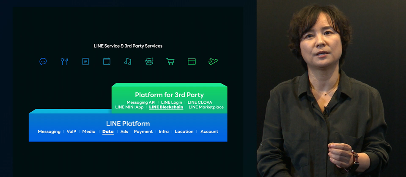Click the underlined "LINE Blockchain" label
This screenshot has width=406, height=177.
(166, 107)
